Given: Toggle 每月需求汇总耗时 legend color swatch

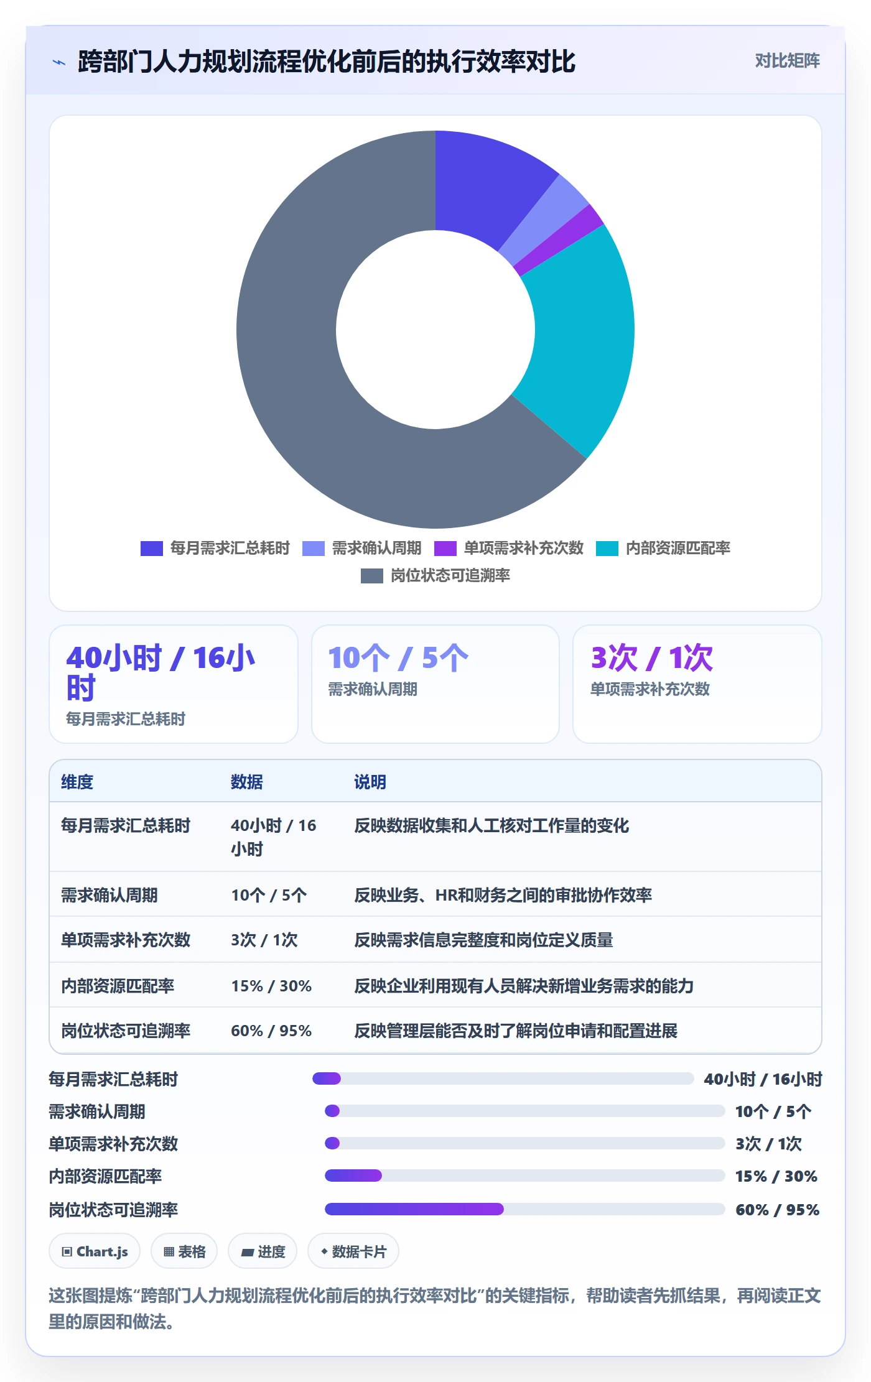Looking at the screenshot, I should (152, 548).
